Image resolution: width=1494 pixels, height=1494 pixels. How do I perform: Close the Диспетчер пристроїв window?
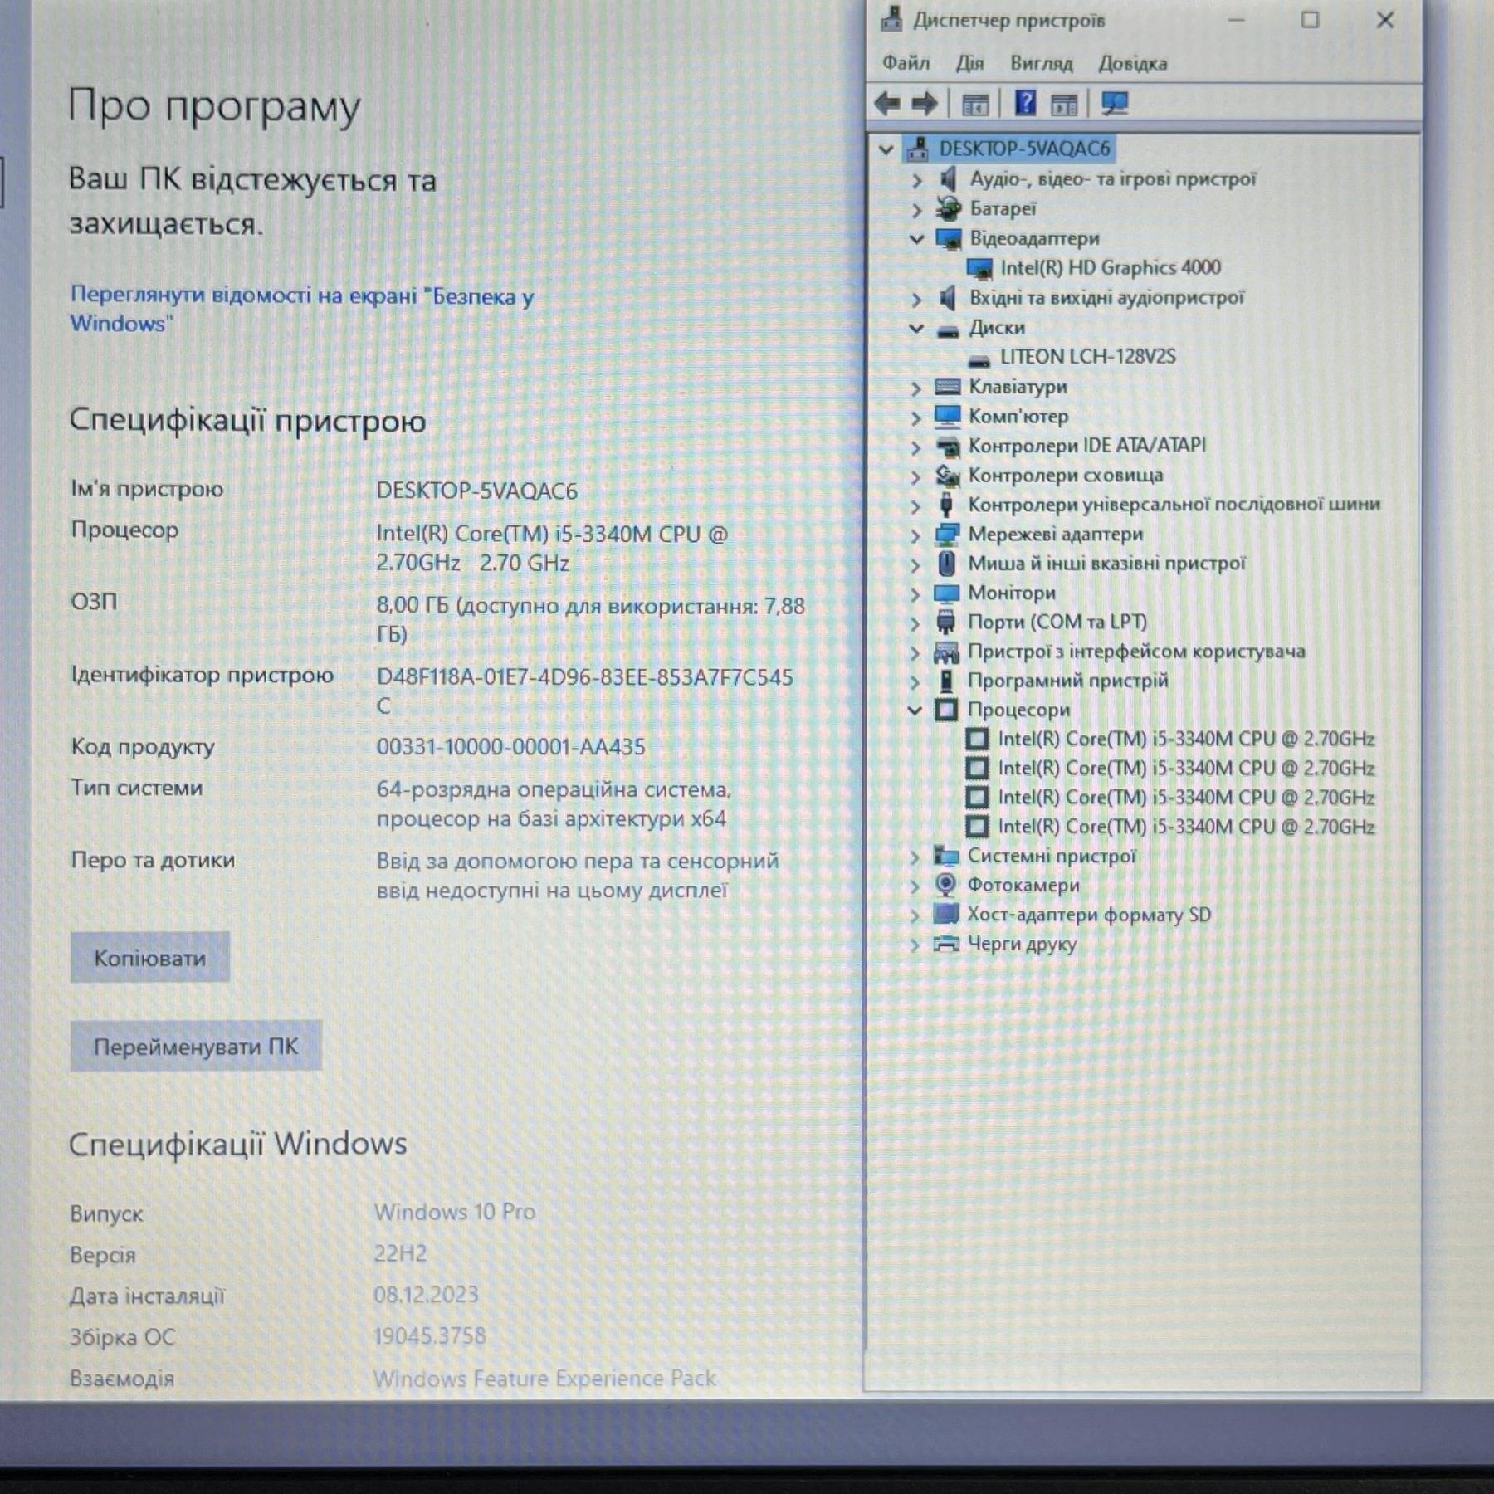1384,20
